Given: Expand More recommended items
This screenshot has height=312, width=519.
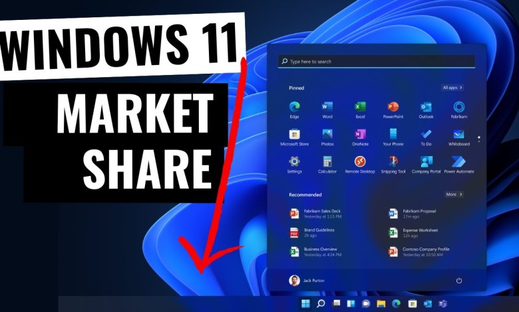Looking at the screenshot, I should (x=454, y=195).
